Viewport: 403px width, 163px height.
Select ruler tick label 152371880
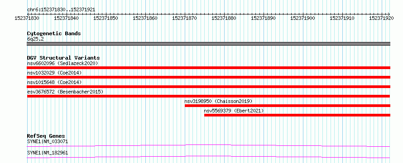click(224, 18)
